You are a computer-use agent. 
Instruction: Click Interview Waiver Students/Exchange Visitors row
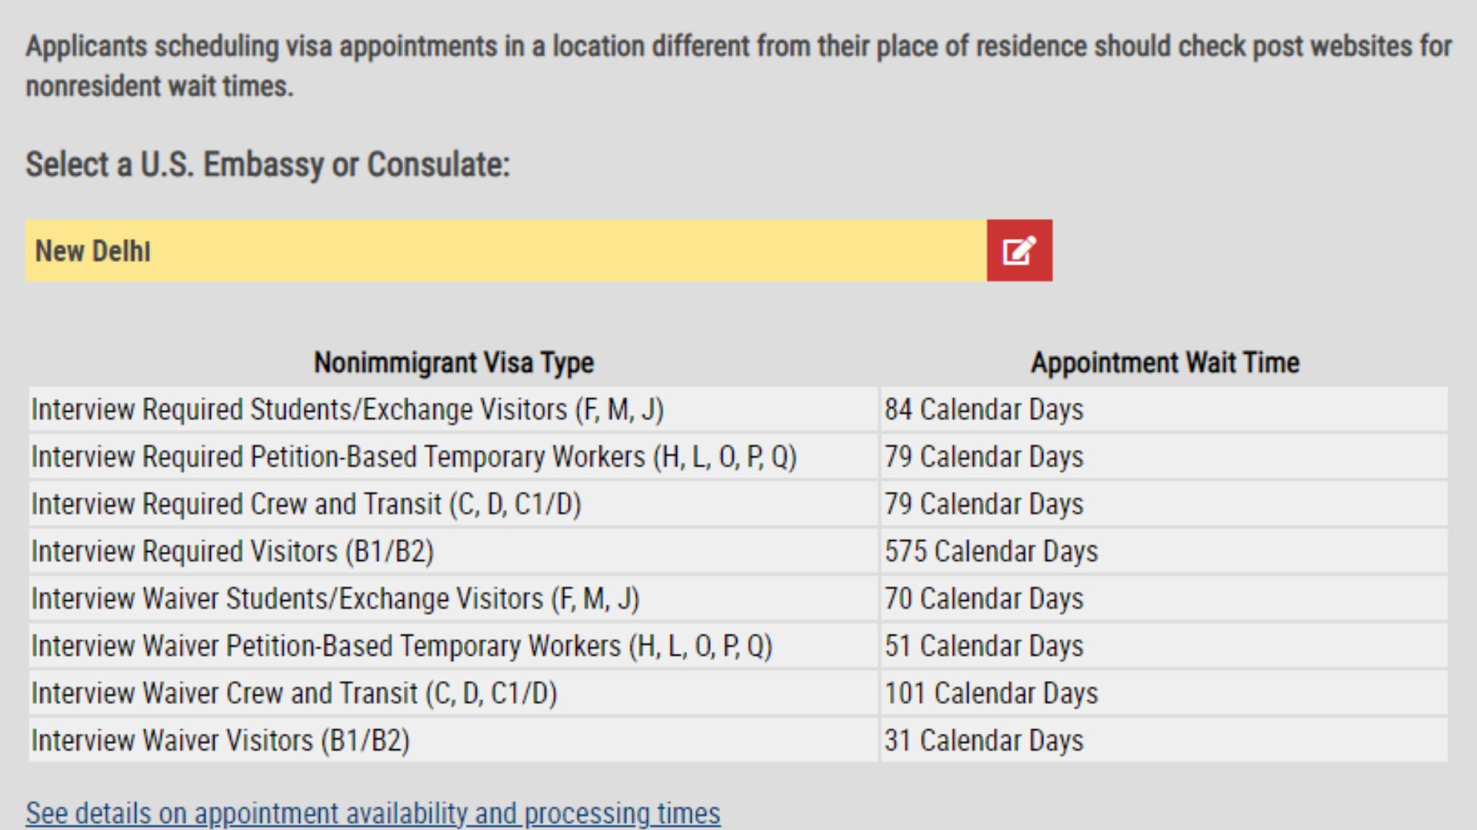click(x=738, y=599)
